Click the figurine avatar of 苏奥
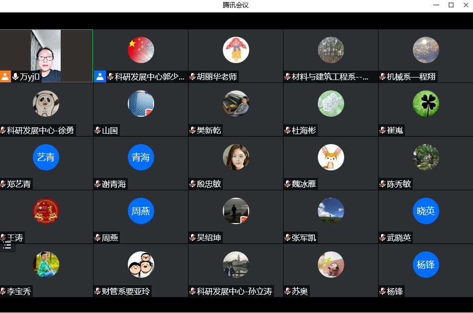The image size is (473, 313). point(331,264)
